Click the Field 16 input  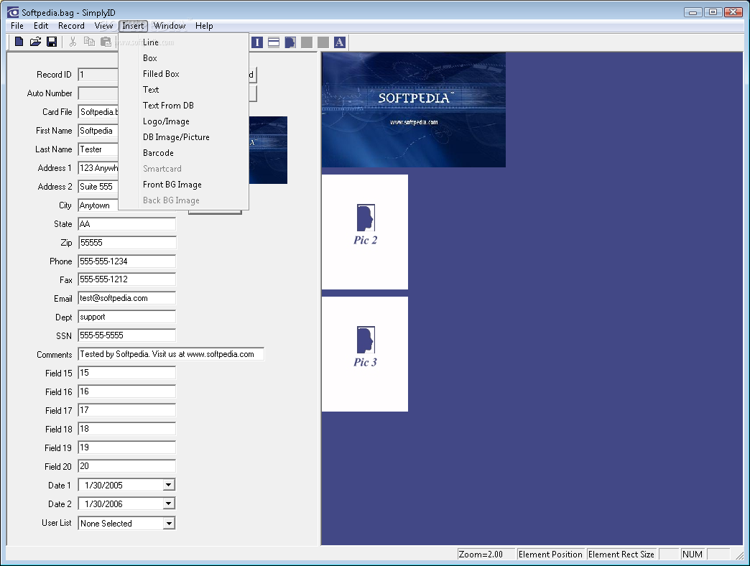(126, 391)
